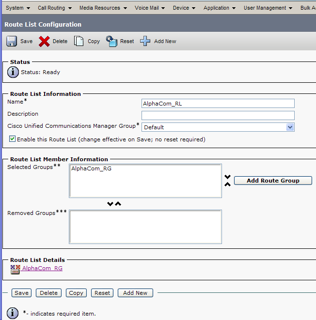316x320 pixels.
Task: Click the Status information icon
Action: (13, 72)
